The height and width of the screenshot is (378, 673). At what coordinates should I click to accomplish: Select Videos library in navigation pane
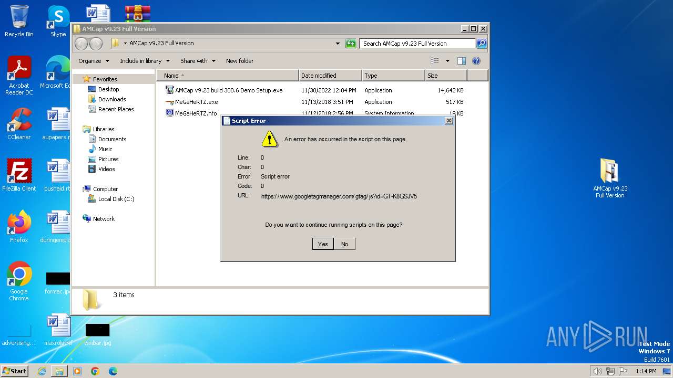coord(106,169)
